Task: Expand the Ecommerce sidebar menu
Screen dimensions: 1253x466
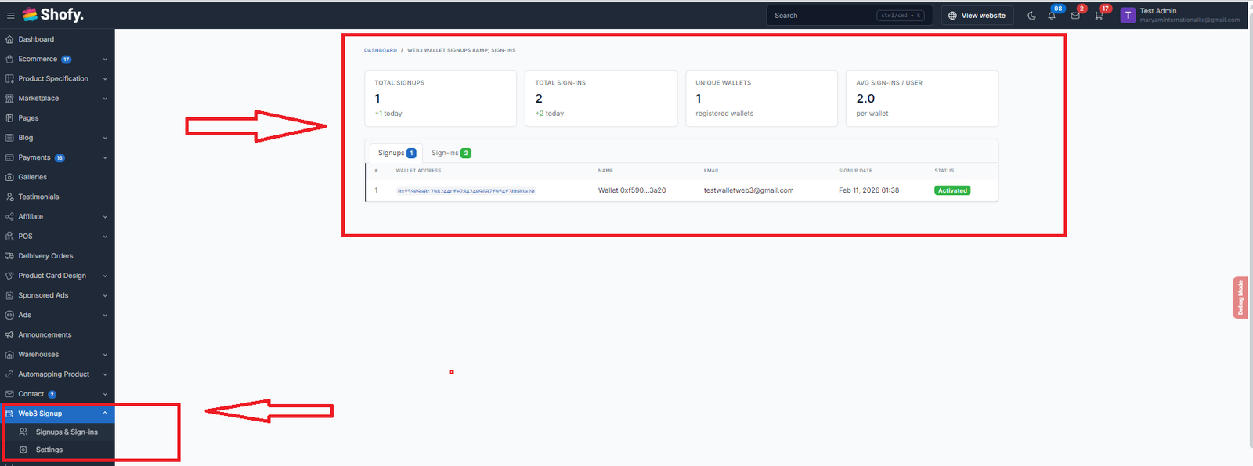Action: point(38,60)
